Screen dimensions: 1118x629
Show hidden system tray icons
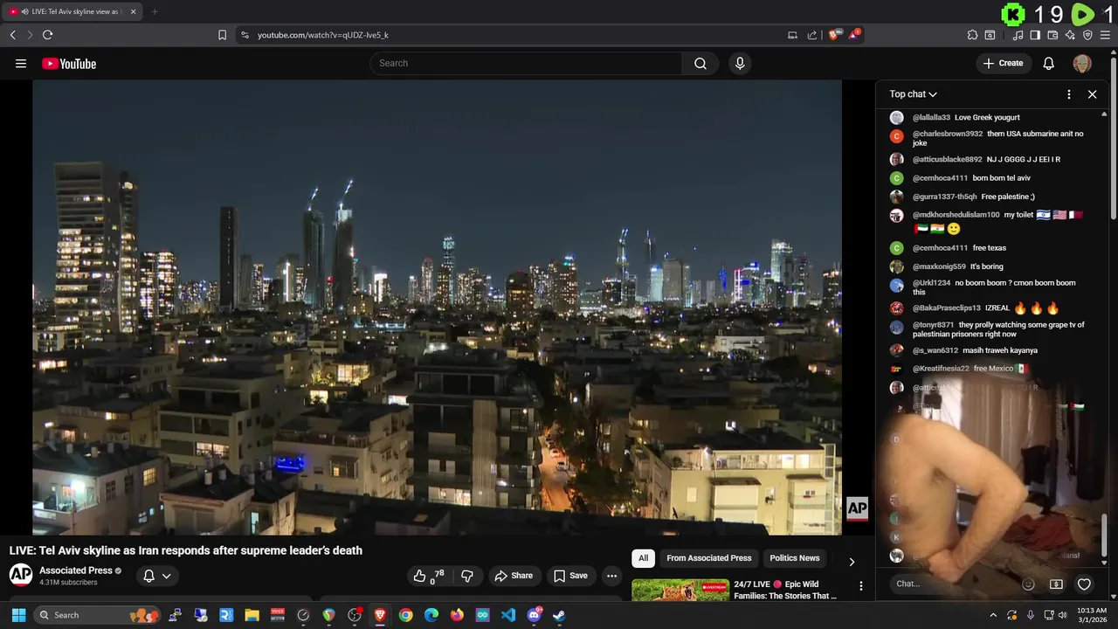(x=993, y=615)
